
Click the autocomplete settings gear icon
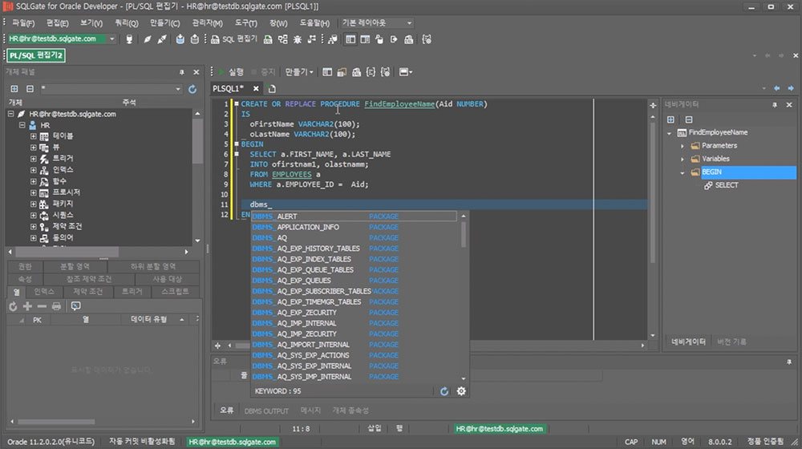click(461, 391)
